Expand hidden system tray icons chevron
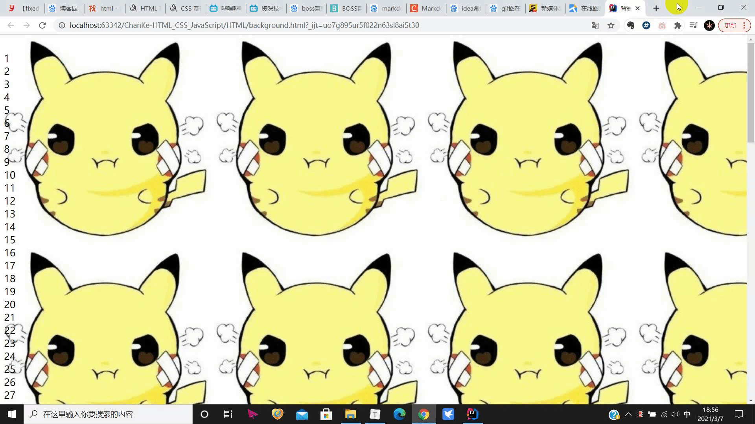The image size is (755, 424). coord(628,414)
